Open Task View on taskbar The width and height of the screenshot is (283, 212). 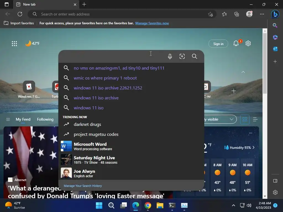(124, 205)
